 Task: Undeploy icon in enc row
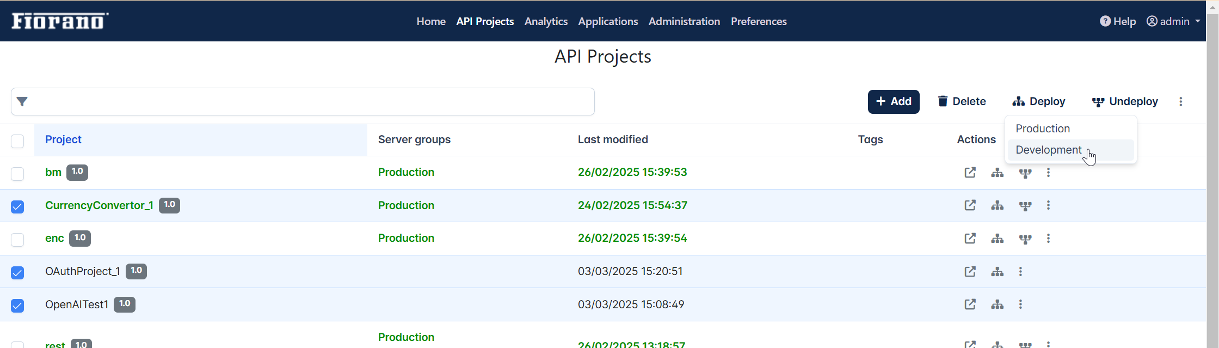(1025, 239)
